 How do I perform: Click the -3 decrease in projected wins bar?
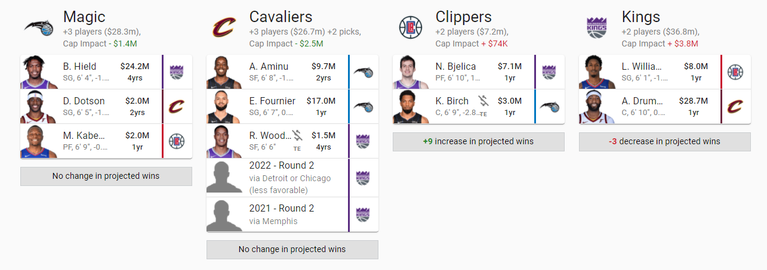coord(665,142)
